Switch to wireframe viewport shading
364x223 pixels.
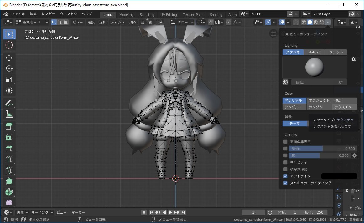304,22
